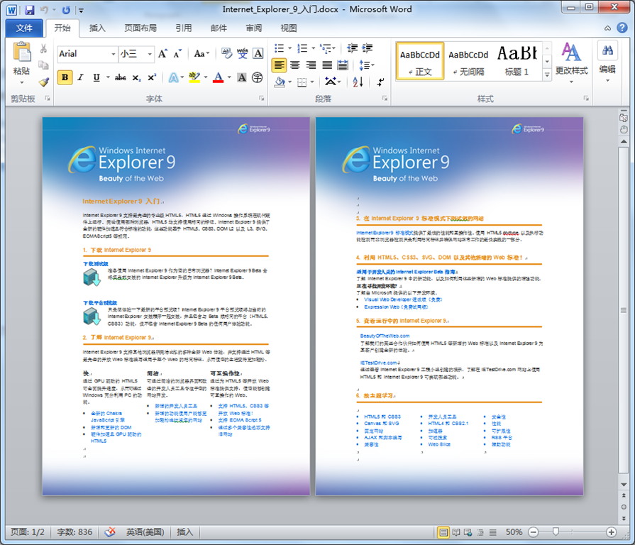Toggle Italic formatting
The height and width of the screenshot is (545, 635).
pos(80,77)
